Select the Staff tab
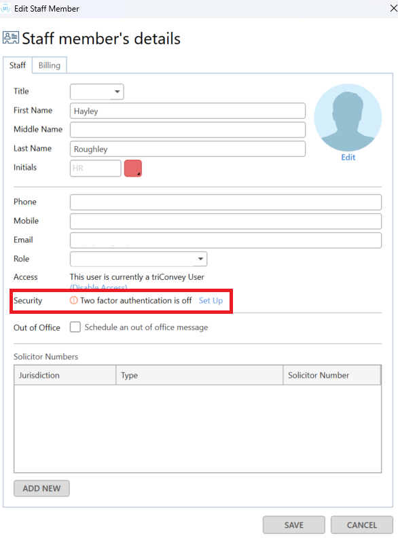Image resolution: width=398 pixels, height=538 pixels. (18, 65)
